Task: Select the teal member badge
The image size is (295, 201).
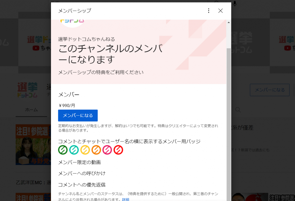Action: 74,150
